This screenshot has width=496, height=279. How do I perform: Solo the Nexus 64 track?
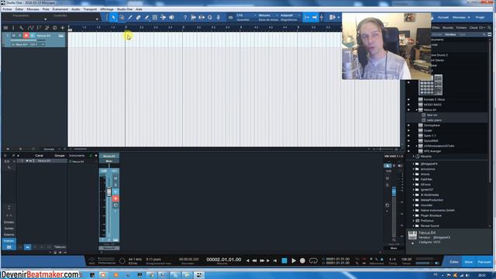pyautogui.click(x=19, y=36)
